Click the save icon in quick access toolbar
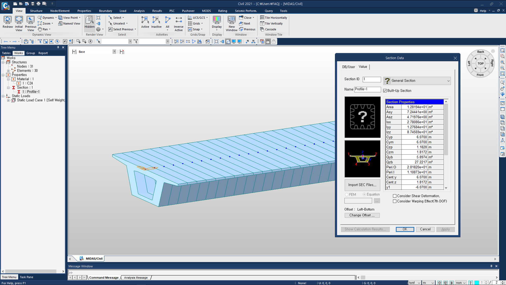Screen dimensions: 506x285 point(33,4)
